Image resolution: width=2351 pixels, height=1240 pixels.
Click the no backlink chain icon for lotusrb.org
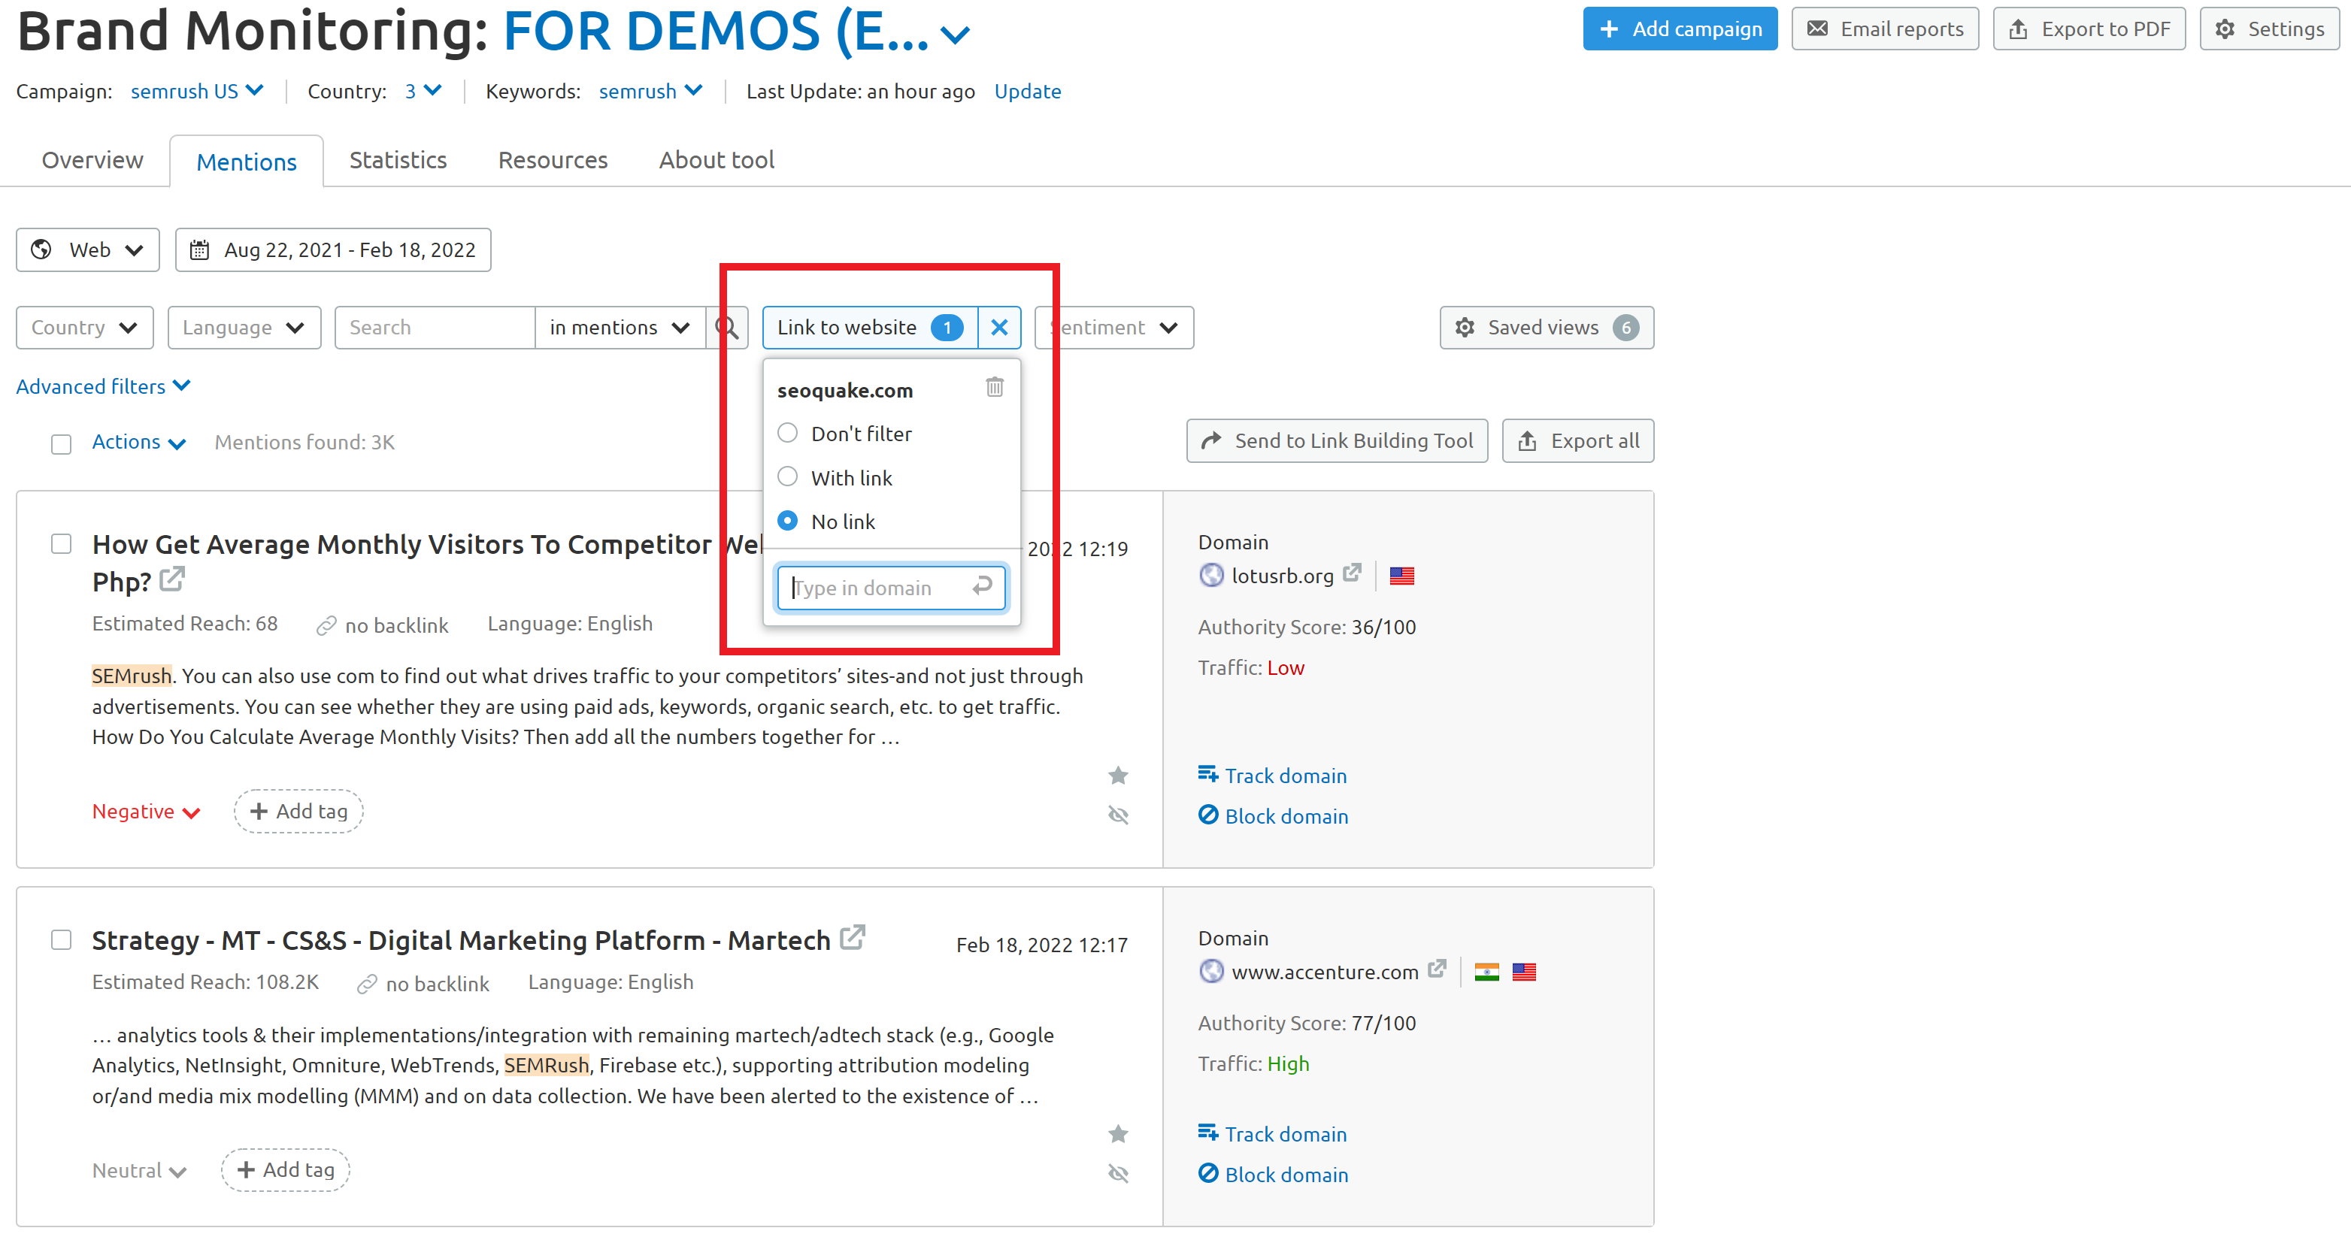[x=326, y=626]
